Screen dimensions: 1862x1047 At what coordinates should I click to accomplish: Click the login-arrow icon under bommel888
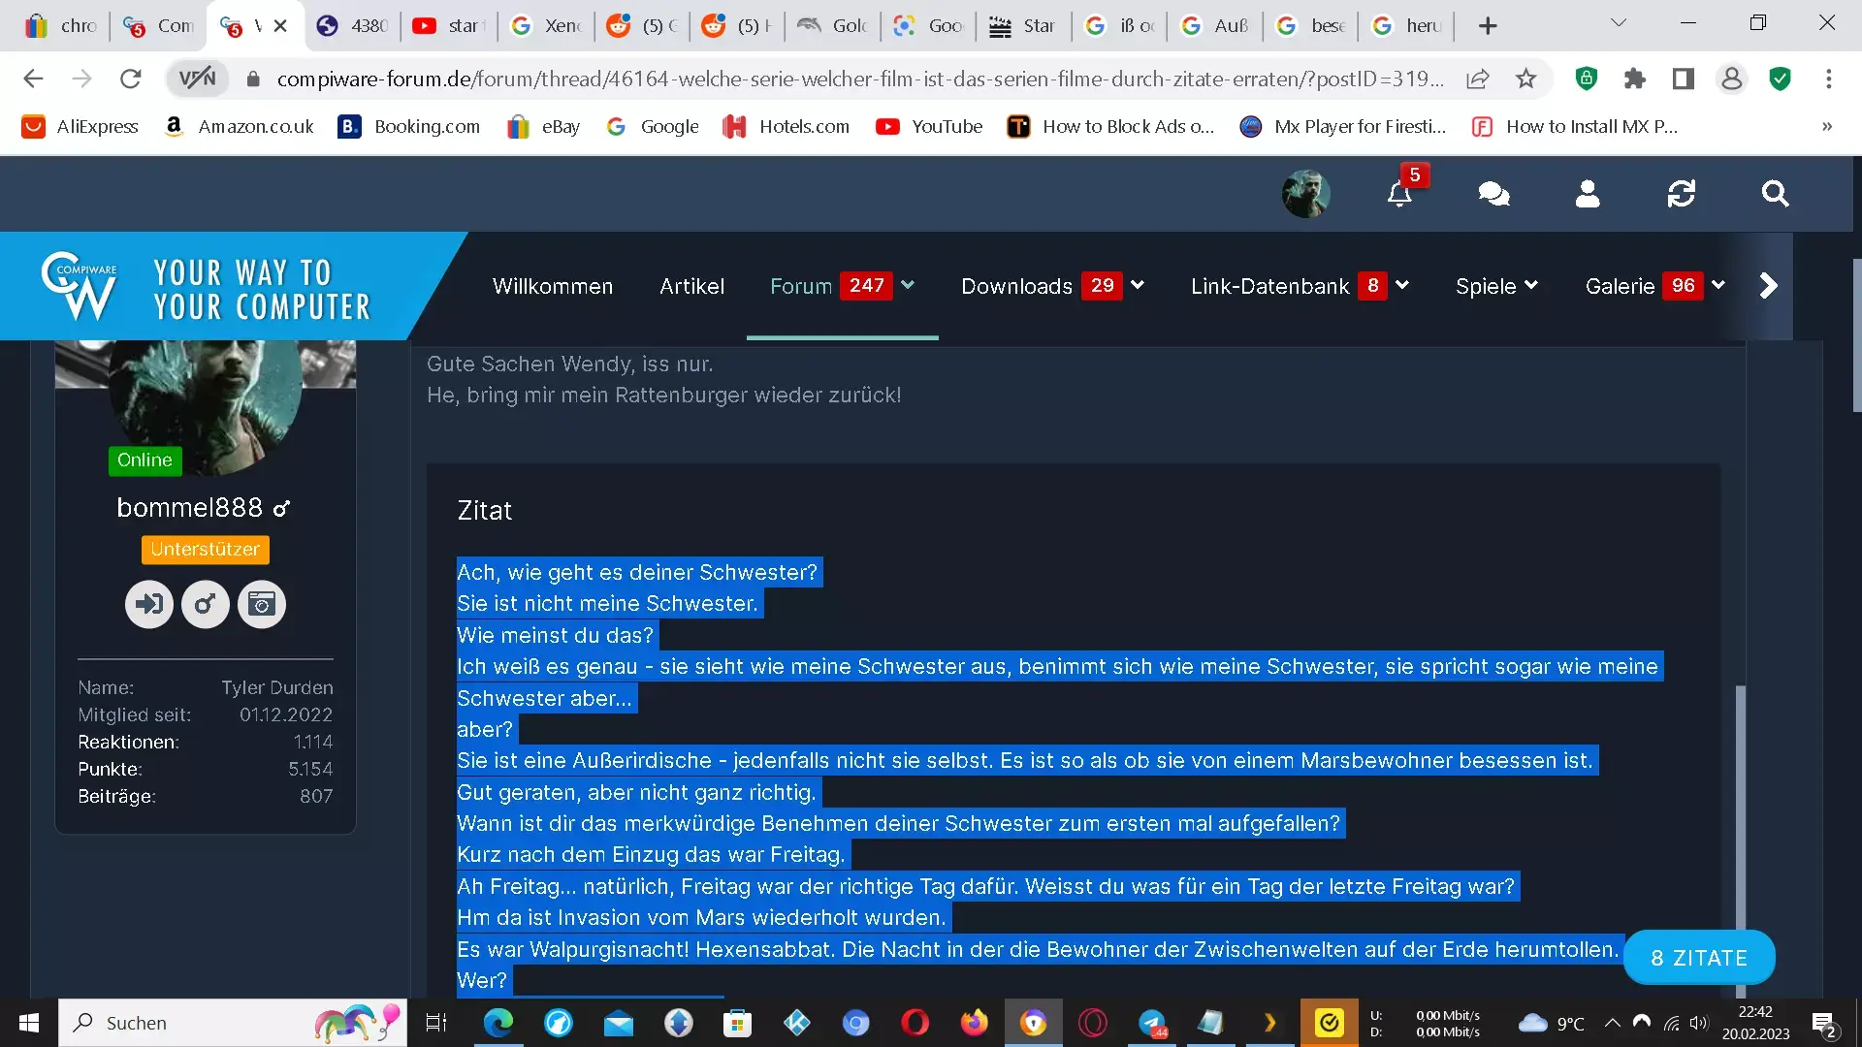[x=149, y=605]
